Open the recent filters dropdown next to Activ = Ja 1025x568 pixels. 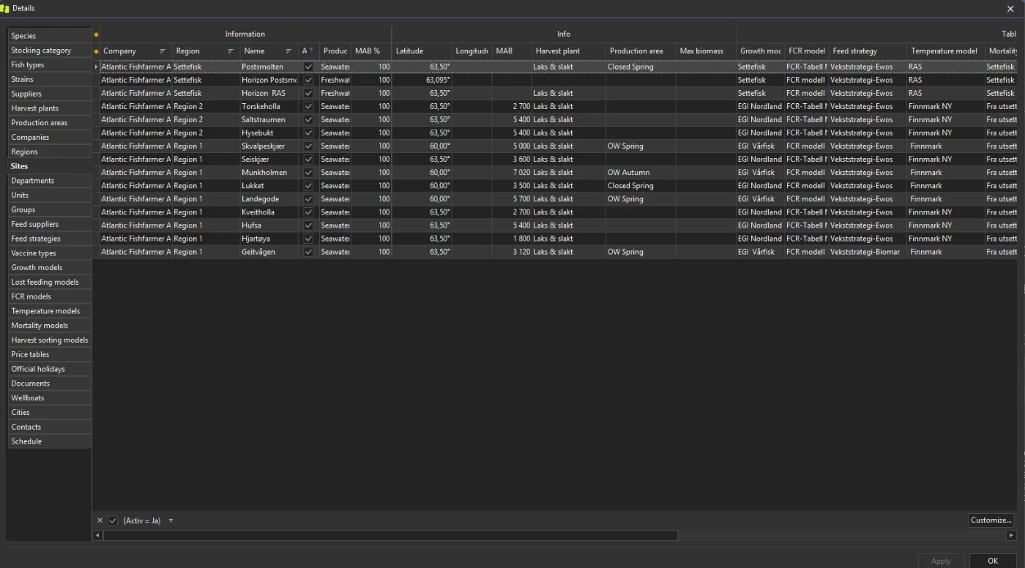[171, 521]
